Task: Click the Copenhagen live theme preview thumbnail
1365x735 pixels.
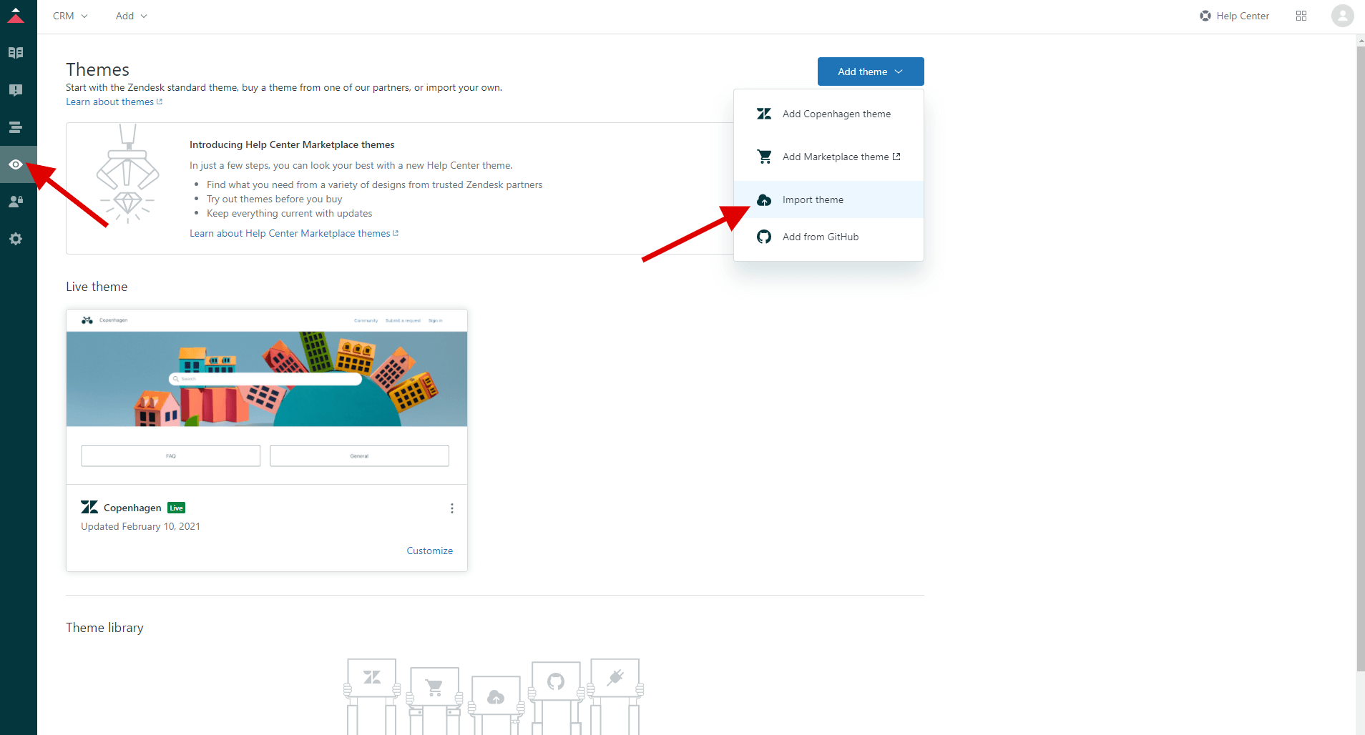Action: tap(267, 397)
